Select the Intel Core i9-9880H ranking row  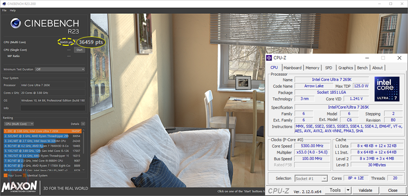43,161
